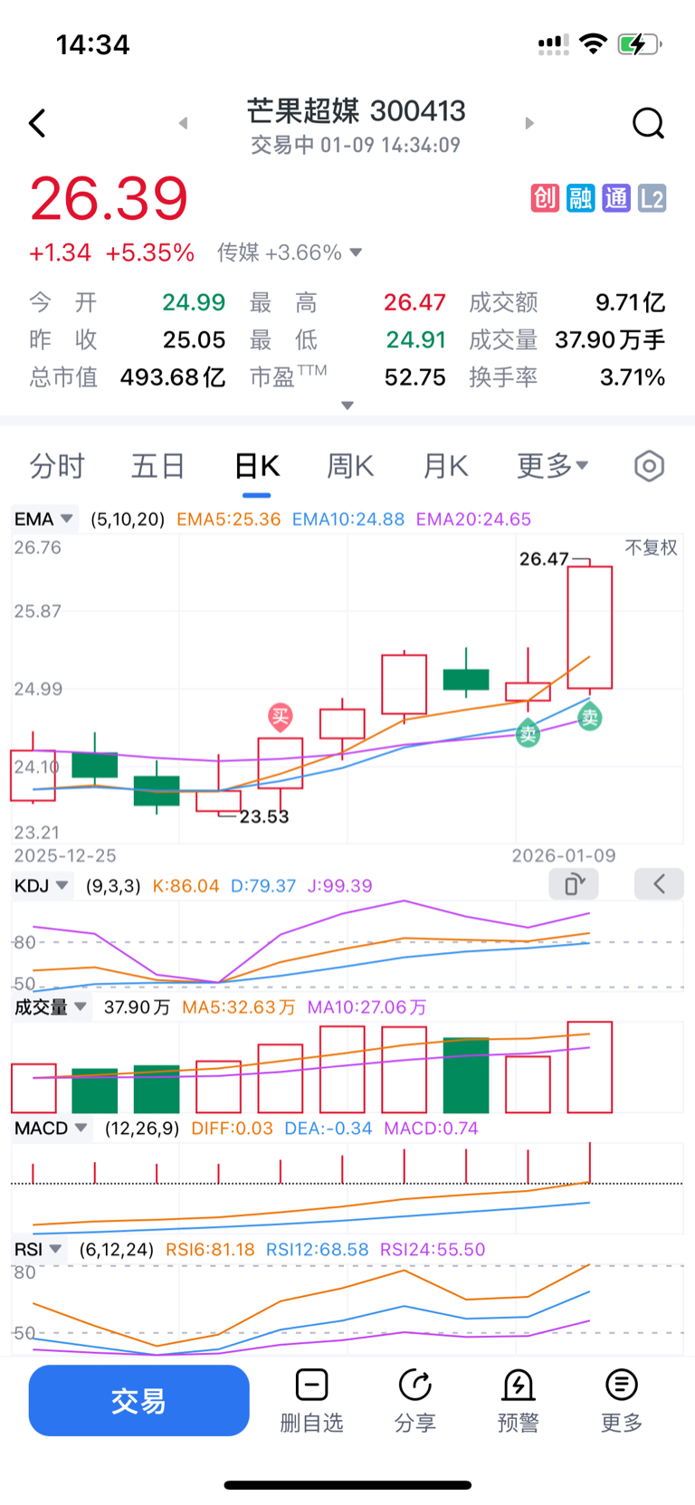695x1505 pixels.
Task: Tap the purple 通 badge
Action: click(616, 197)
